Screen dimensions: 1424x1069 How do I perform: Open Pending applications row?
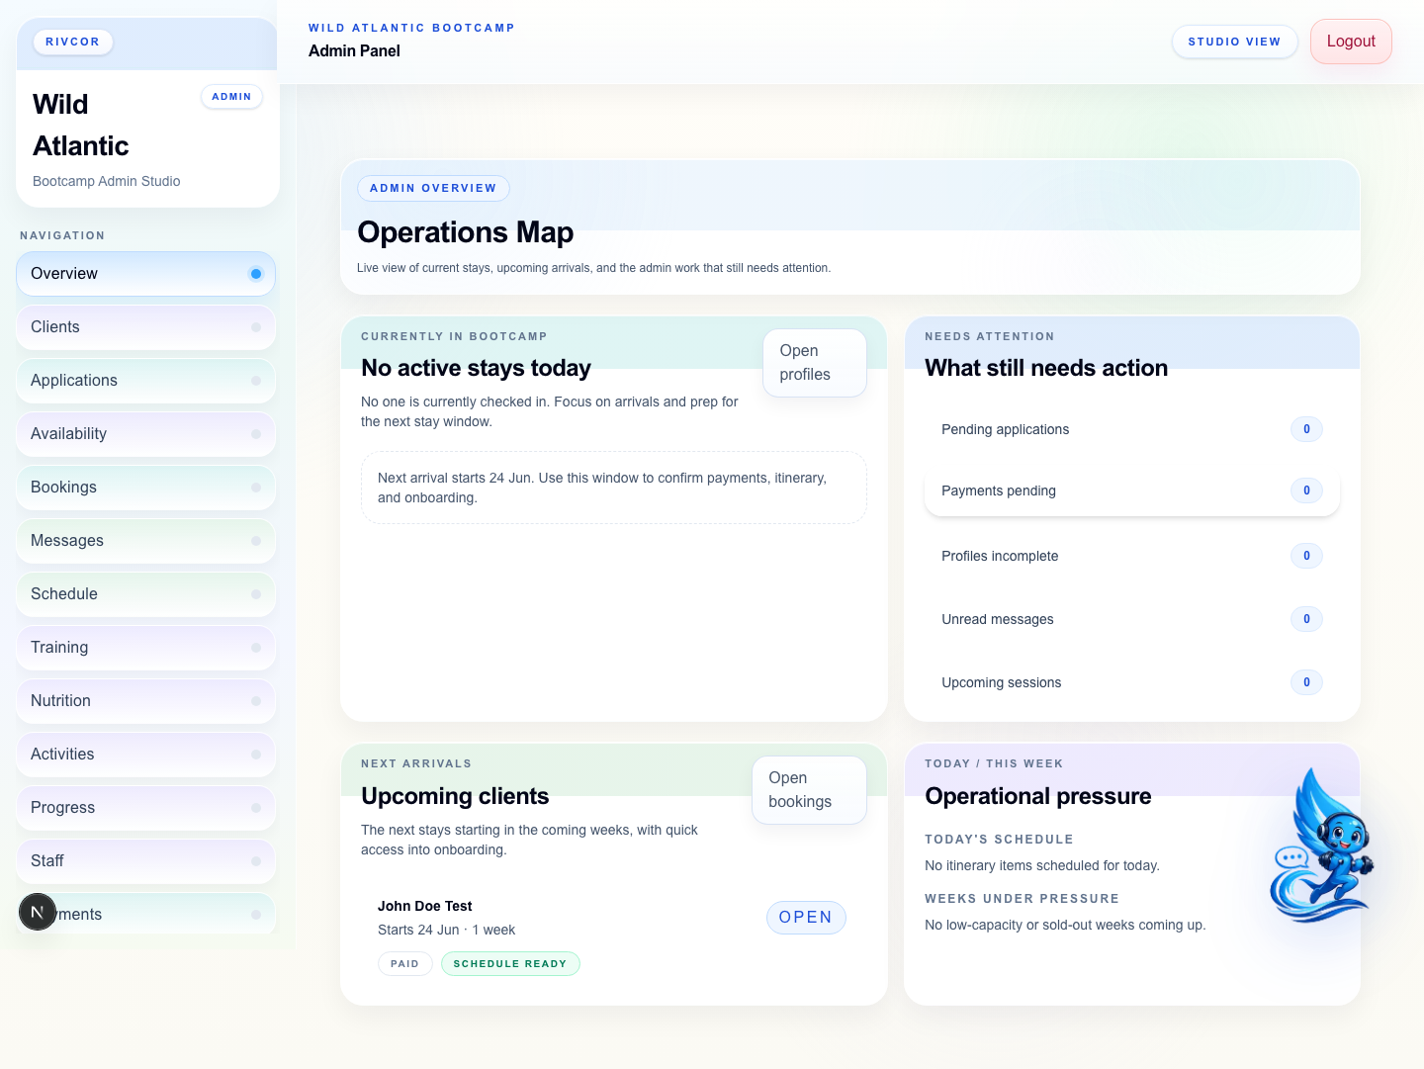pyautogui.click(x=1131, y=429)
